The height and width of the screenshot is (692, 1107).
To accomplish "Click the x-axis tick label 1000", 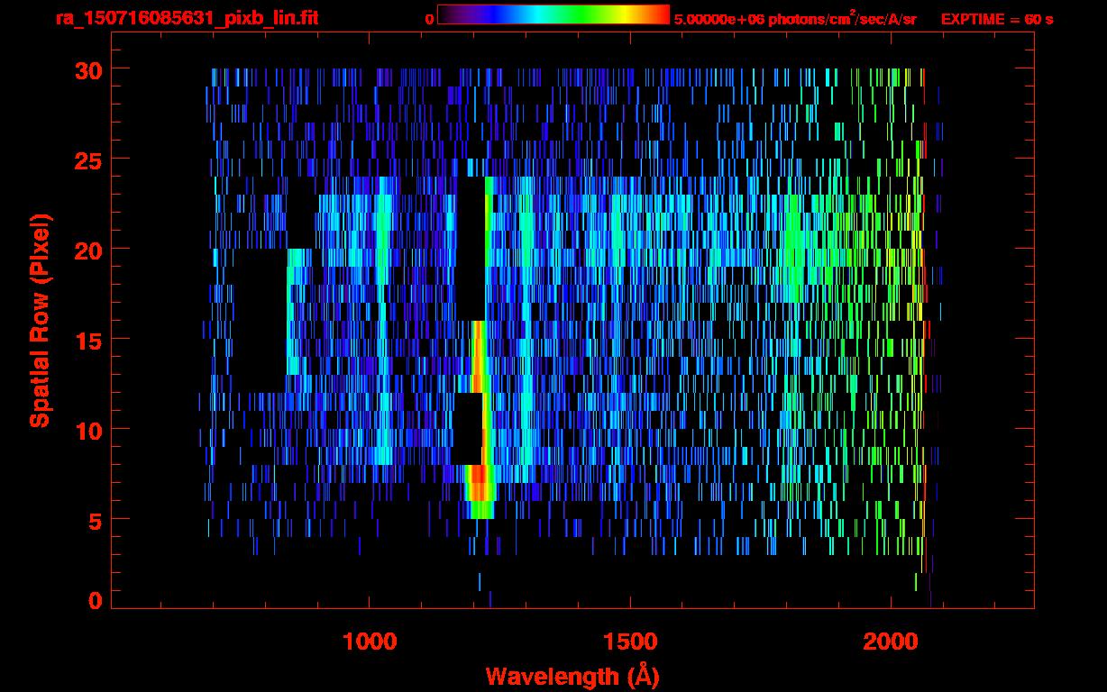I will click(370, 642).
